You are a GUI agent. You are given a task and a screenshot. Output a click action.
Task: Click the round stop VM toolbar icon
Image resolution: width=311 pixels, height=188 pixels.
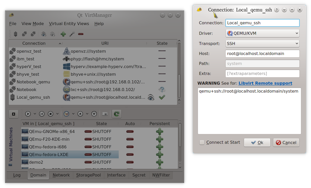(51, 114)
